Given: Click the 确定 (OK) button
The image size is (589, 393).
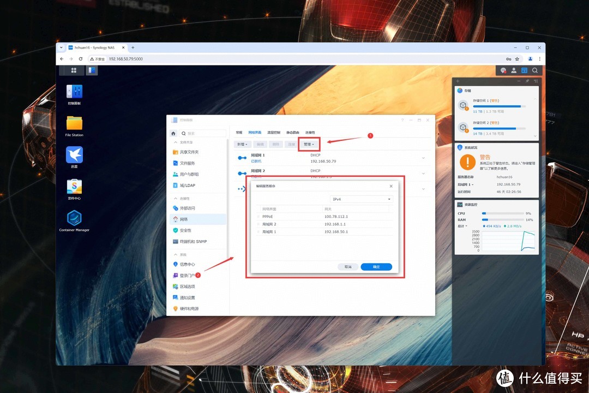Looking at the screenshot, I should [376, 267].
